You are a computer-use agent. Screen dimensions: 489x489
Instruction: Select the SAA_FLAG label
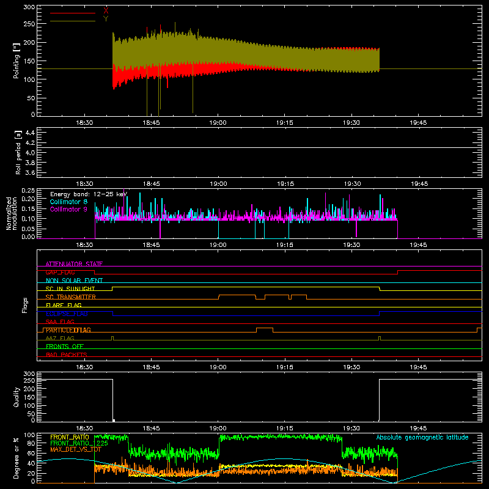coord(60,322)
